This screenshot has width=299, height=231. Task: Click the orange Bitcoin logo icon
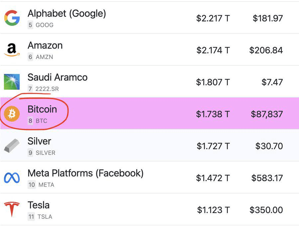[12, 114]
